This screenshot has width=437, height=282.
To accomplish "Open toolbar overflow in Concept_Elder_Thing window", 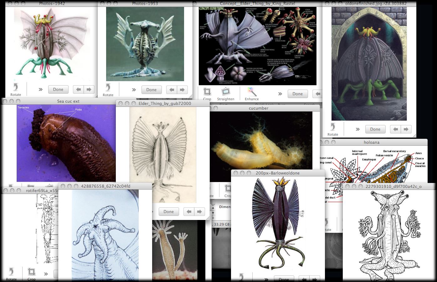I will point(280,94).
